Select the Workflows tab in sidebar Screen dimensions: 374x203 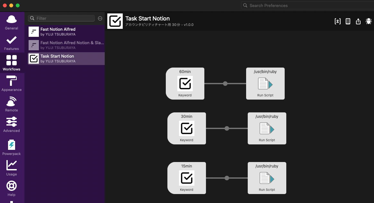click(x=12, y=63)
